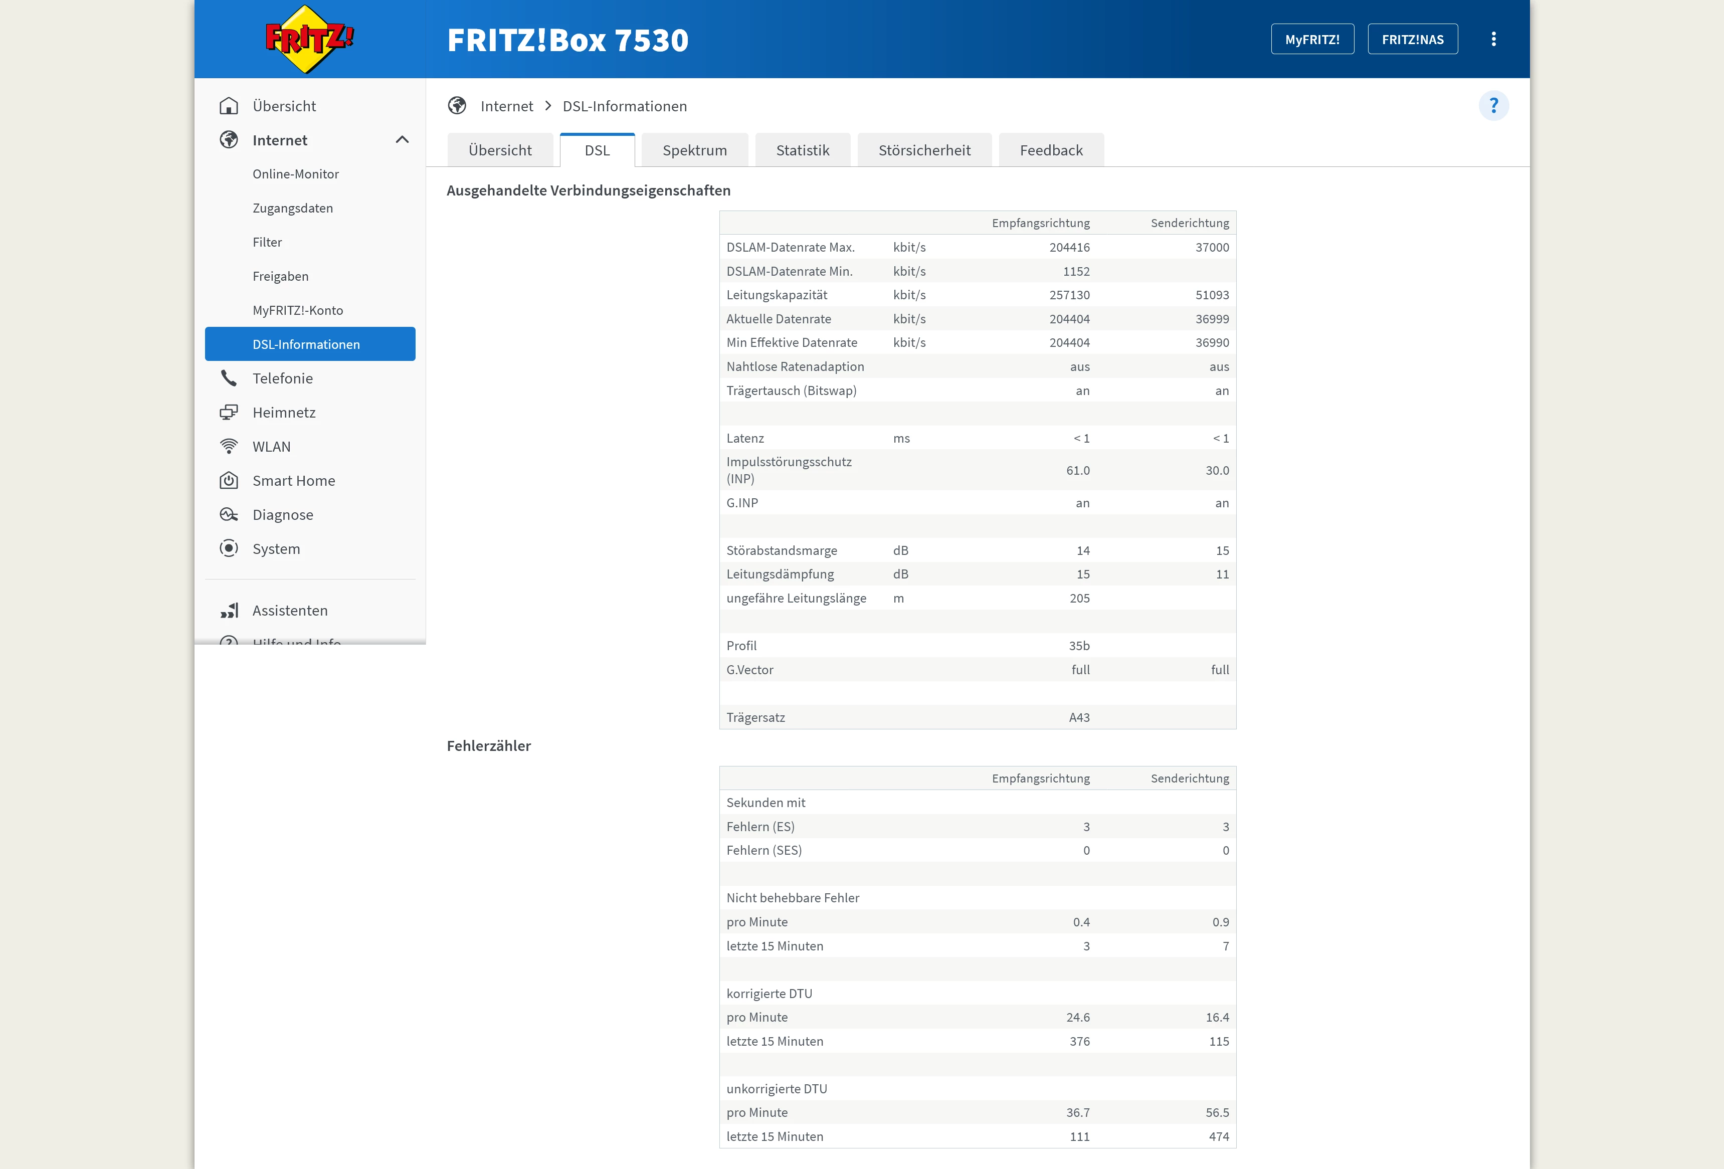Click the Smart Home icon
1724x1169 pixels.
(x=229, y=481)
